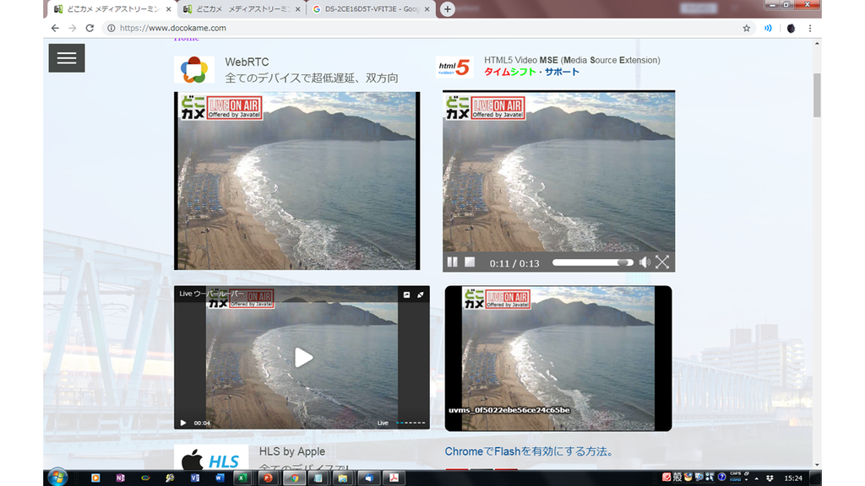Close the first どこカメ tab

click(x=168, y=9)
